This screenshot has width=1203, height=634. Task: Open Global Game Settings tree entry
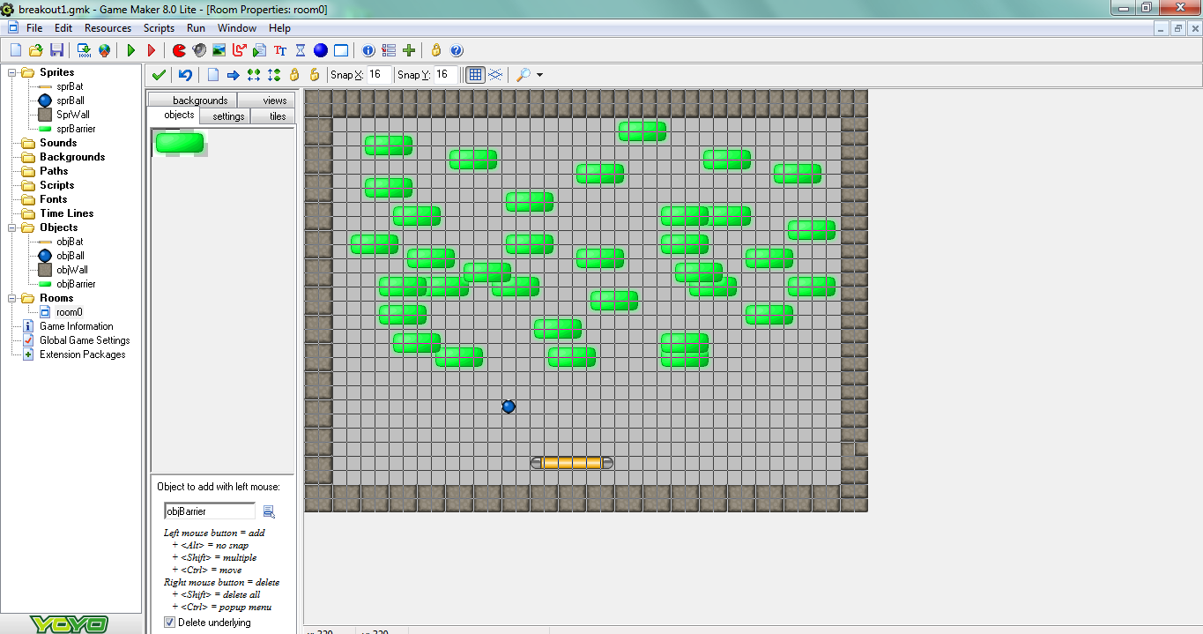(85, 340)
